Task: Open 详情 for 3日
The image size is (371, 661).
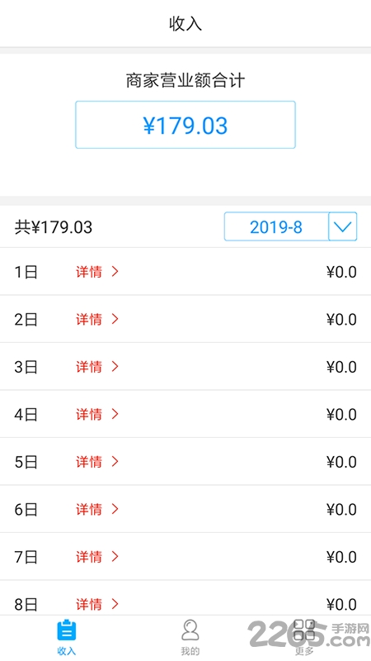Action: [89, 367]
